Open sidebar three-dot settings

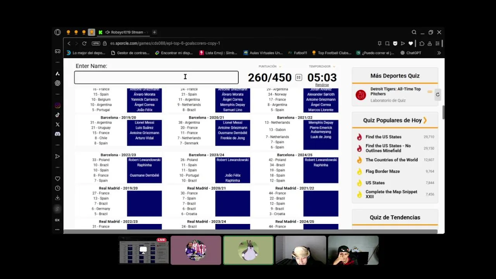57,229
